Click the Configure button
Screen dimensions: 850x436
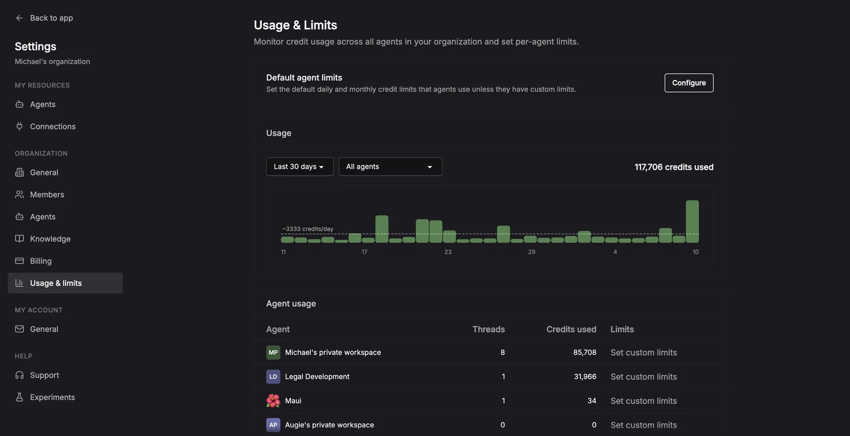pos(689,83)
